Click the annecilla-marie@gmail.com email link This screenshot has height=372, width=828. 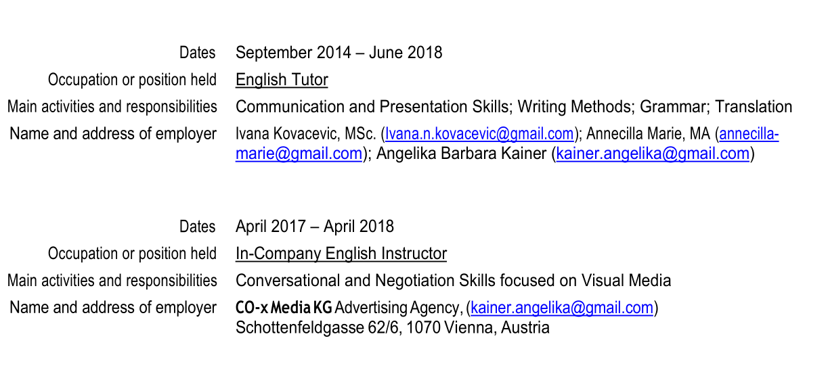pos(298,154)
